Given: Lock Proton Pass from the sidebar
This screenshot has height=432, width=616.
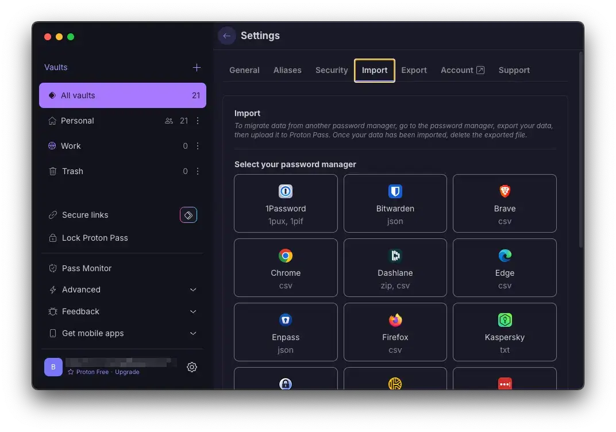Looking at the screenshot, I should [x=94, y=237].
